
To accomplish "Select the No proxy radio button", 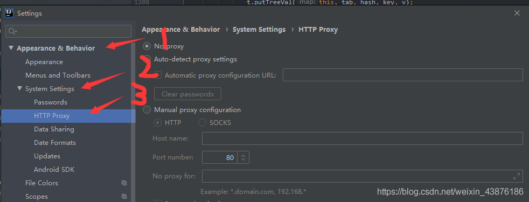I will point(147,46).
